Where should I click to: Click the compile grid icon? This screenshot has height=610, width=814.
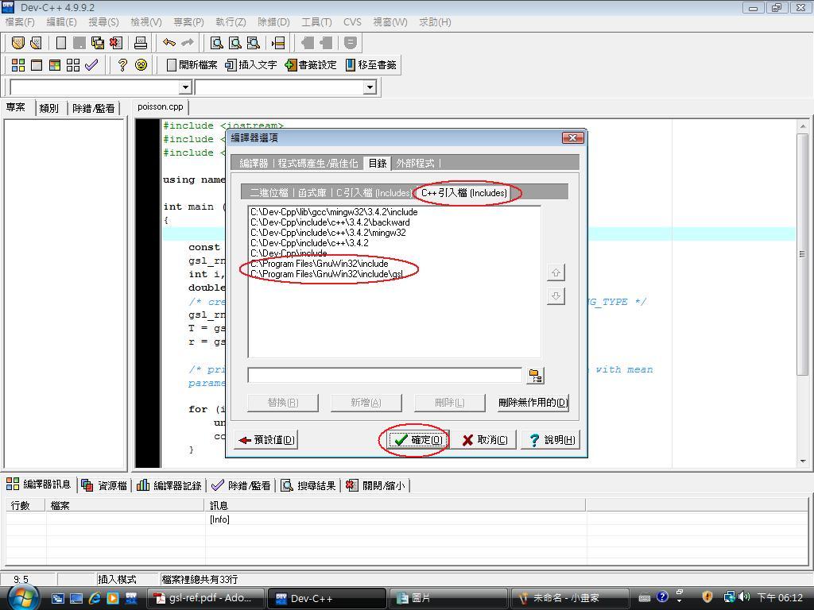coord(17,65)
